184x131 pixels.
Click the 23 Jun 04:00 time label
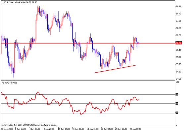pos(107,129)
